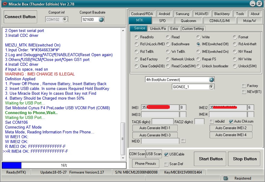Open the Custom Setting sub-tab
The width and height of the screenshot is (265, 182).
coord(193,28)
